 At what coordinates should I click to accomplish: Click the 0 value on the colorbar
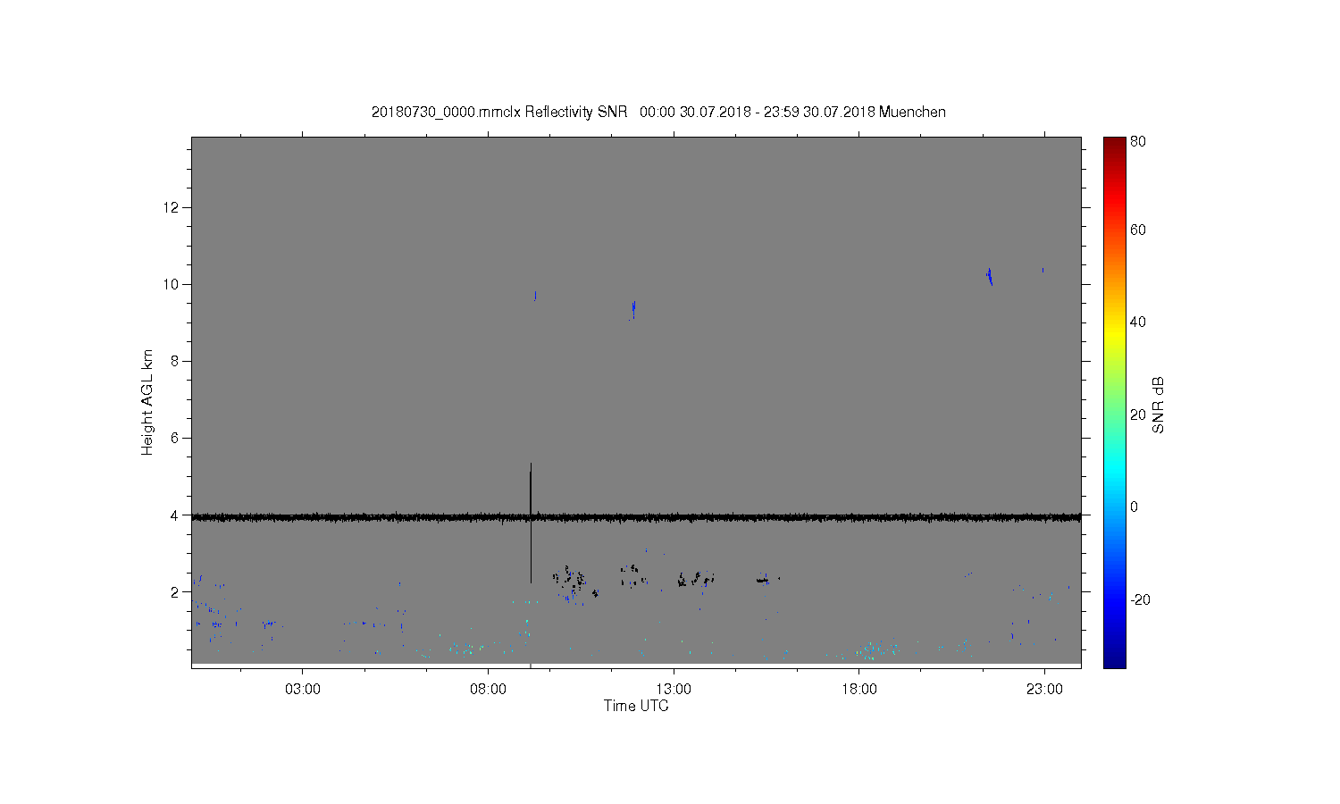(1135, 507)
